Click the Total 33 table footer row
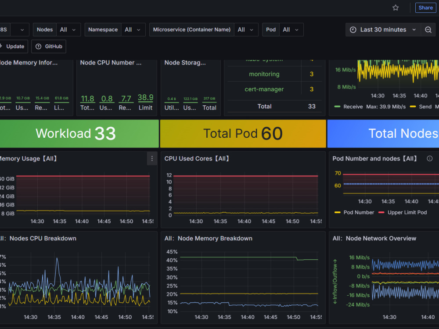The width and height of the screenshot is (439, 329). coord(275,106)
